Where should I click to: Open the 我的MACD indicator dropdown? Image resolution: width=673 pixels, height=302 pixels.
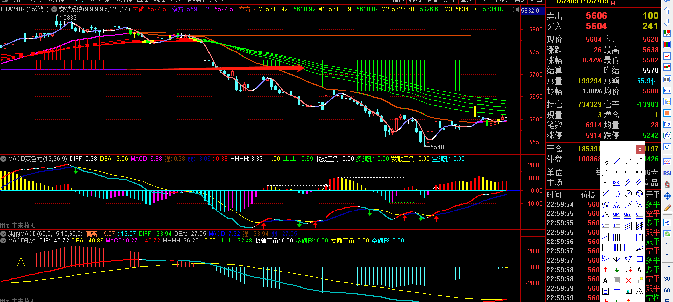point(4,233)
